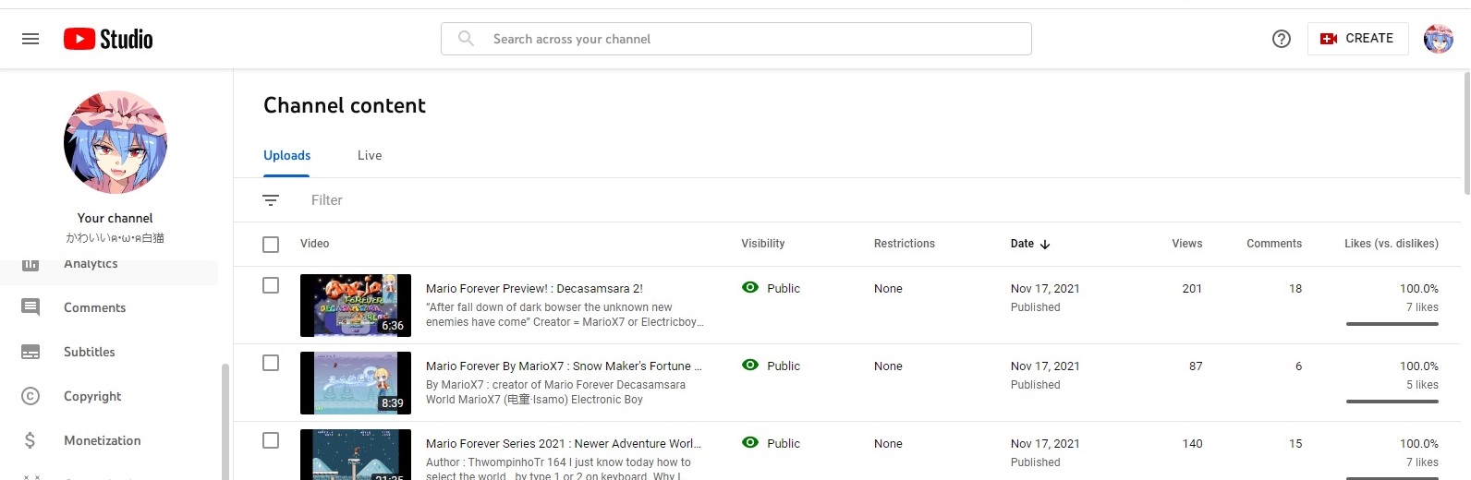1471x480 pixels.
Task: Click the page vertical scrollbar
Action: coord(1466,133)
